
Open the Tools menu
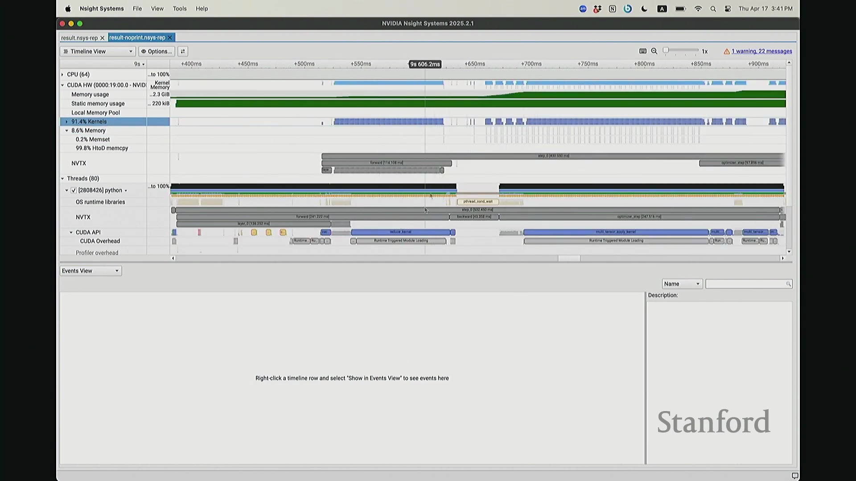click(180, 8)
